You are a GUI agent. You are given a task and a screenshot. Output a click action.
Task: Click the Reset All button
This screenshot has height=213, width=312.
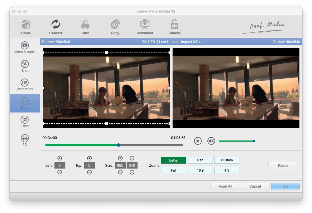(x=225, y=186)
